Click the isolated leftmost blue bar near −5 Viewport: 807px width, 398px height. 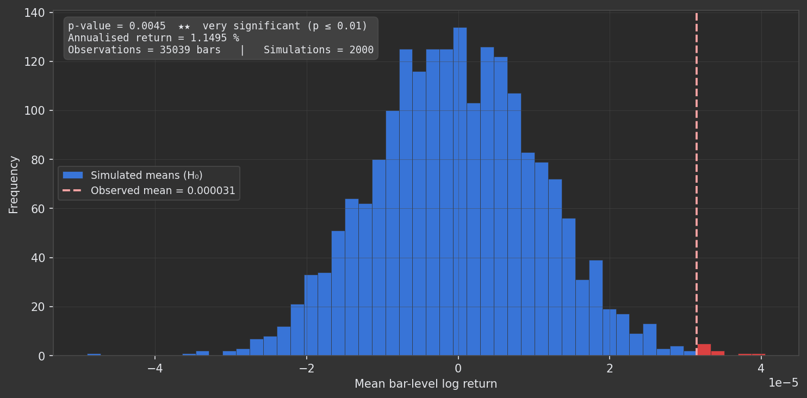tap(94, 355)
